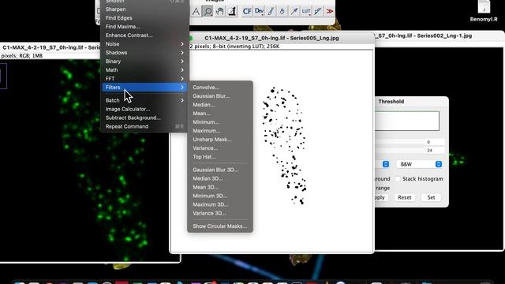The height and width of the screenshot is (284, 505).
Task: Select Variance... filter
Action: pyautogui.click(x=220, y=148)
